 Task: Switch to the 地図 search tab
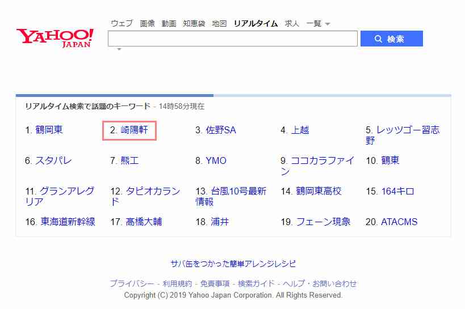click(219, 23)
